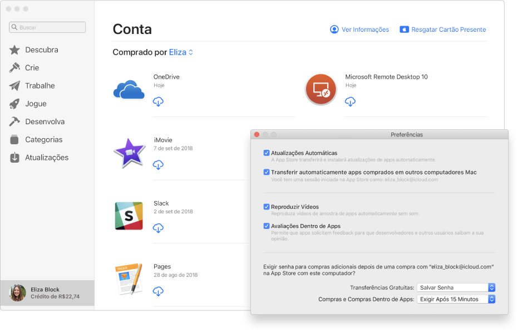
Task: Click the OneDrive app title
Action: pyautogui.click(x=166, y=77)
